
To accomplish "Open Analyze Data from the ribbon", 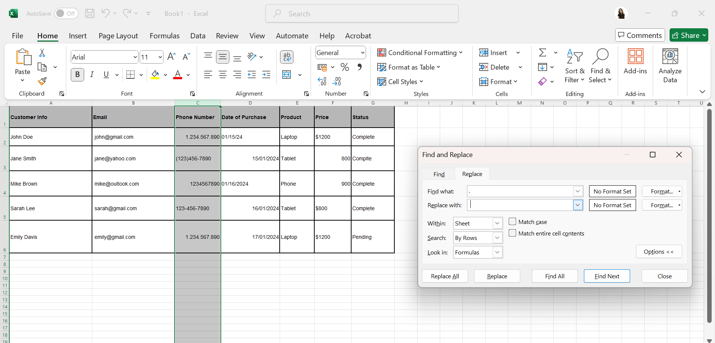I will (x=670, y=66).
